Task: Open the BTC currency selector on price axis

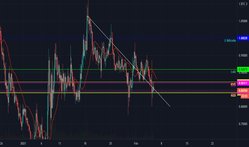Action: [243, 4]
